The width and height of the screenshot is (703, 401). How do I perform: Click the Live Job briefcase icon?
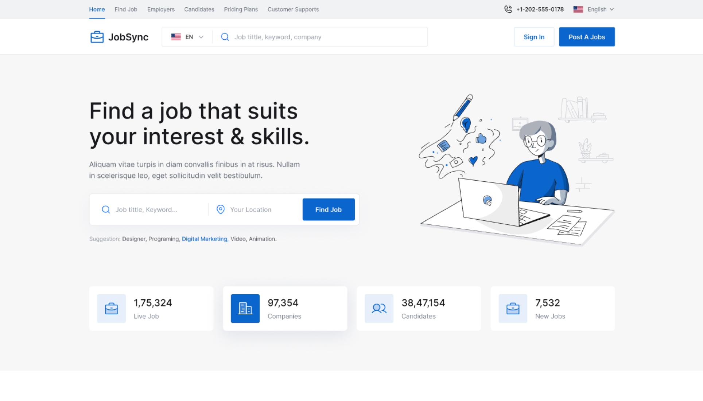(112, 308)
